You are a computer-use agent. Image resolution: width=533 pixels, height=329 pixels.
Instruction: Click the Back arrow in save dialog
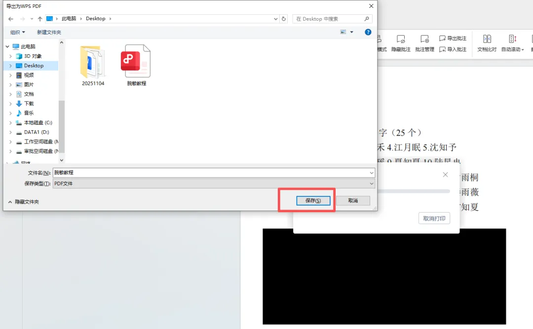coord(10,19)
